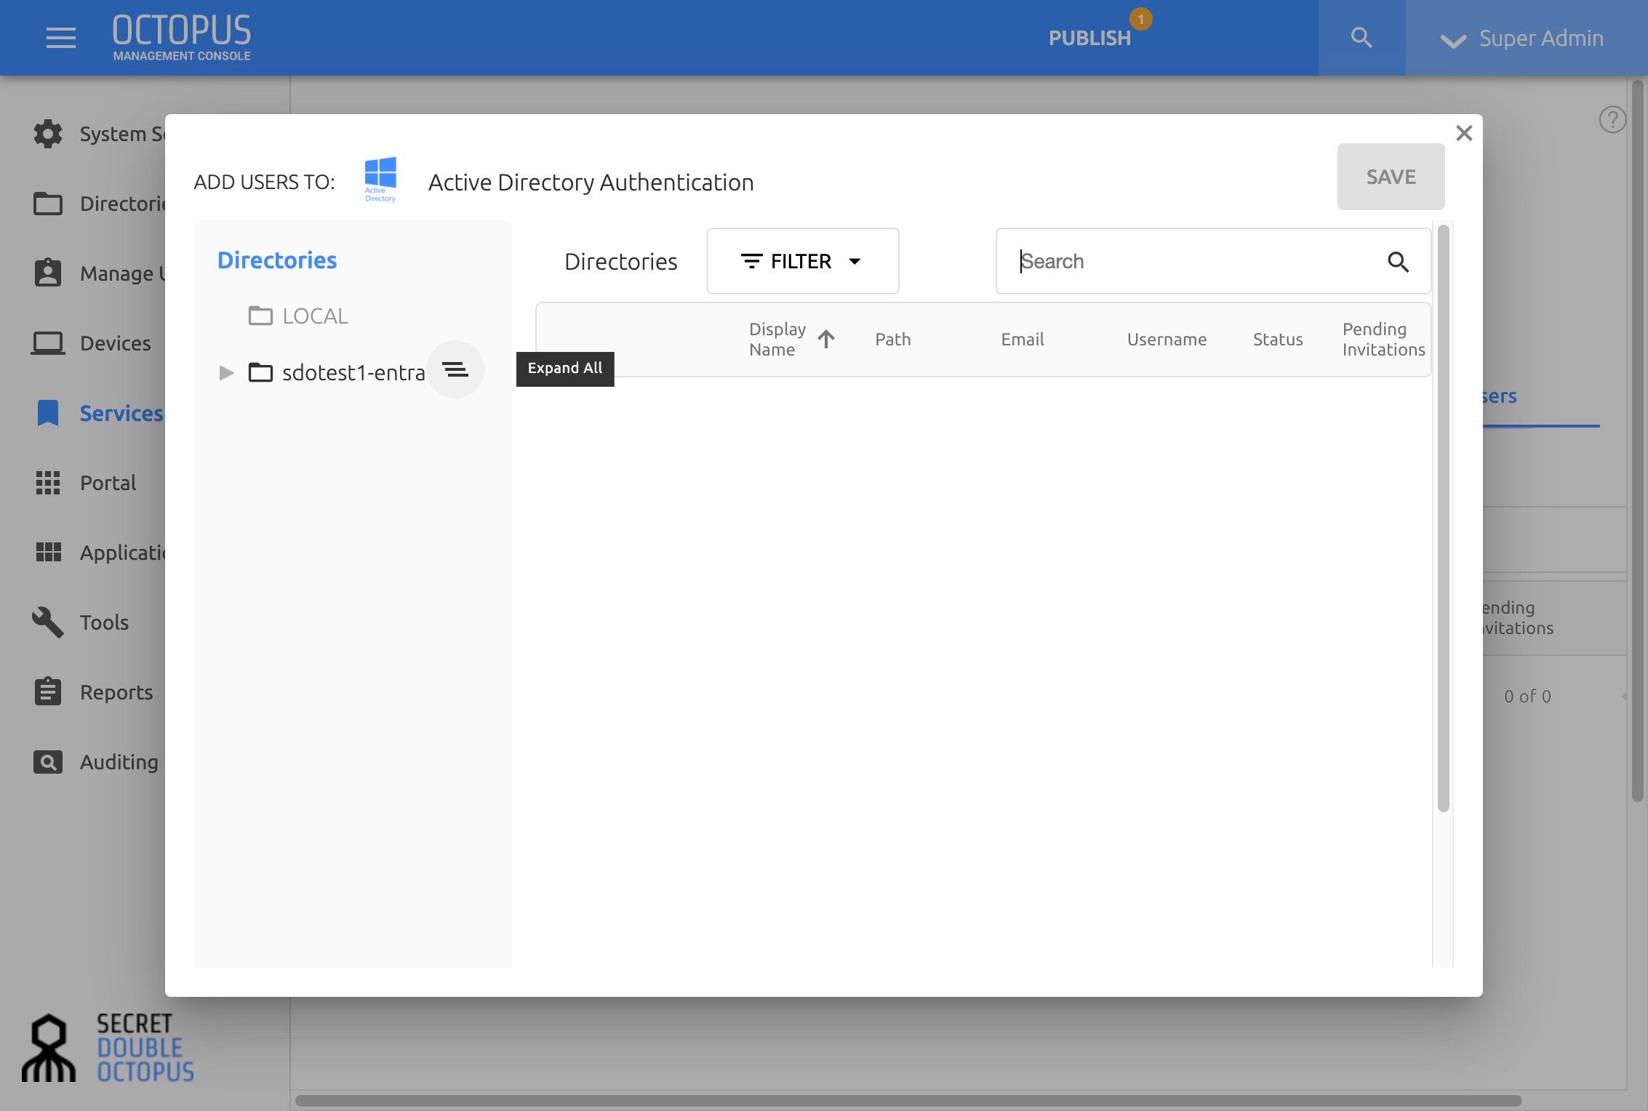Select Portal menu label

[108, 483]
